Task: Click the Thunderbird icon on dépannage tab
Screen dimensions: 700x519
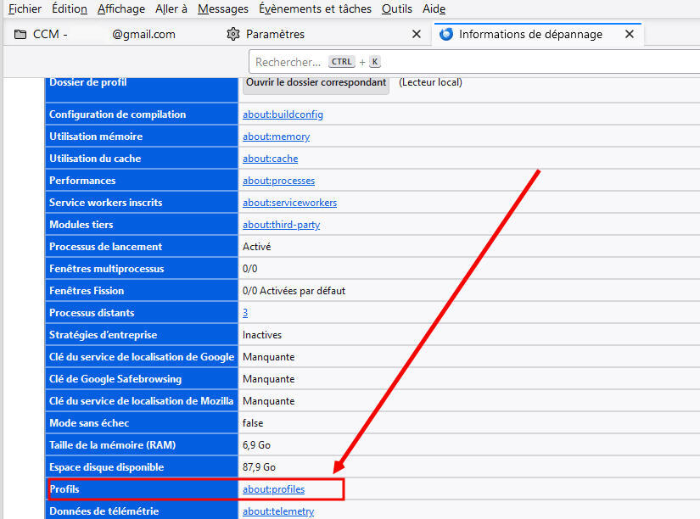Action: 446,35
